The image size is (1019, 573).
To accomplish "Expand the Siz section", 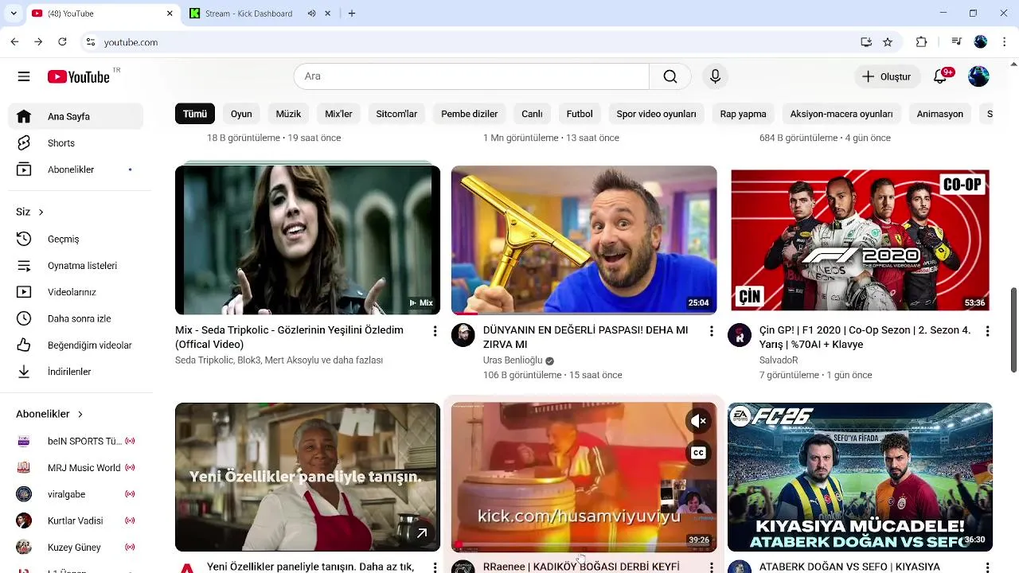I will [x=30, y=212].
